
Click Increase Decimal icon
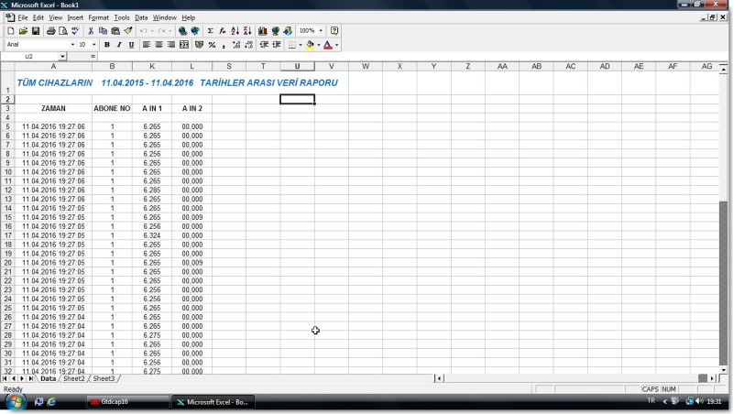[x=236, y=44]
